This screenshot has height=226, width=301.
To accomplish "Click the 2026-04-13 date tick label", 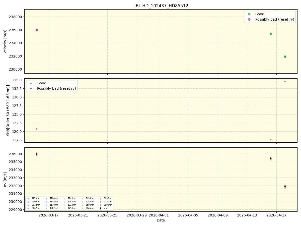I will tap(247, 215).
